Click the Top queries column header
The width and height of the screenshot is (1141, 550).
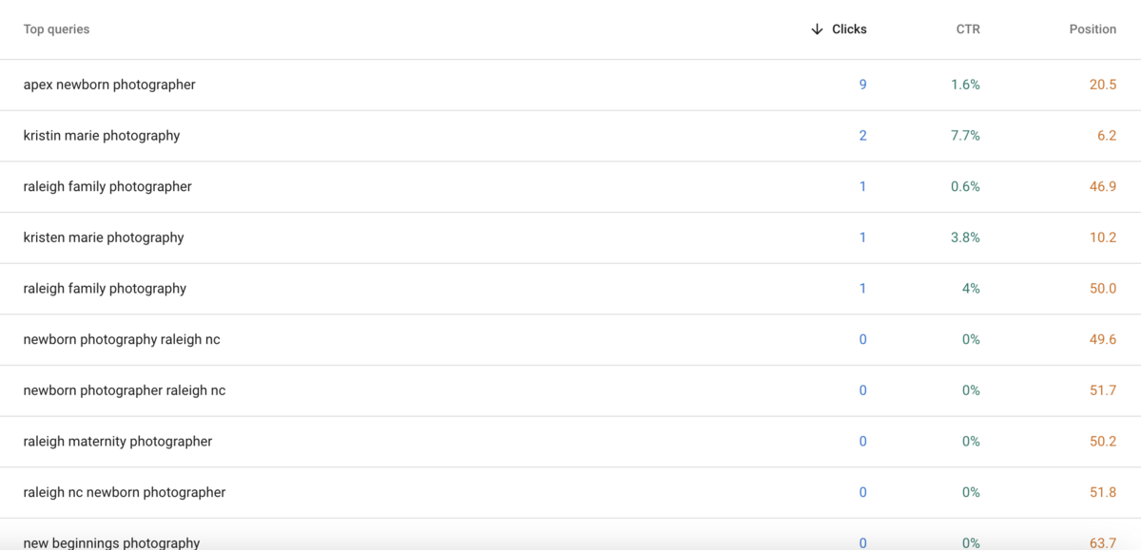(x=56, y=29)
